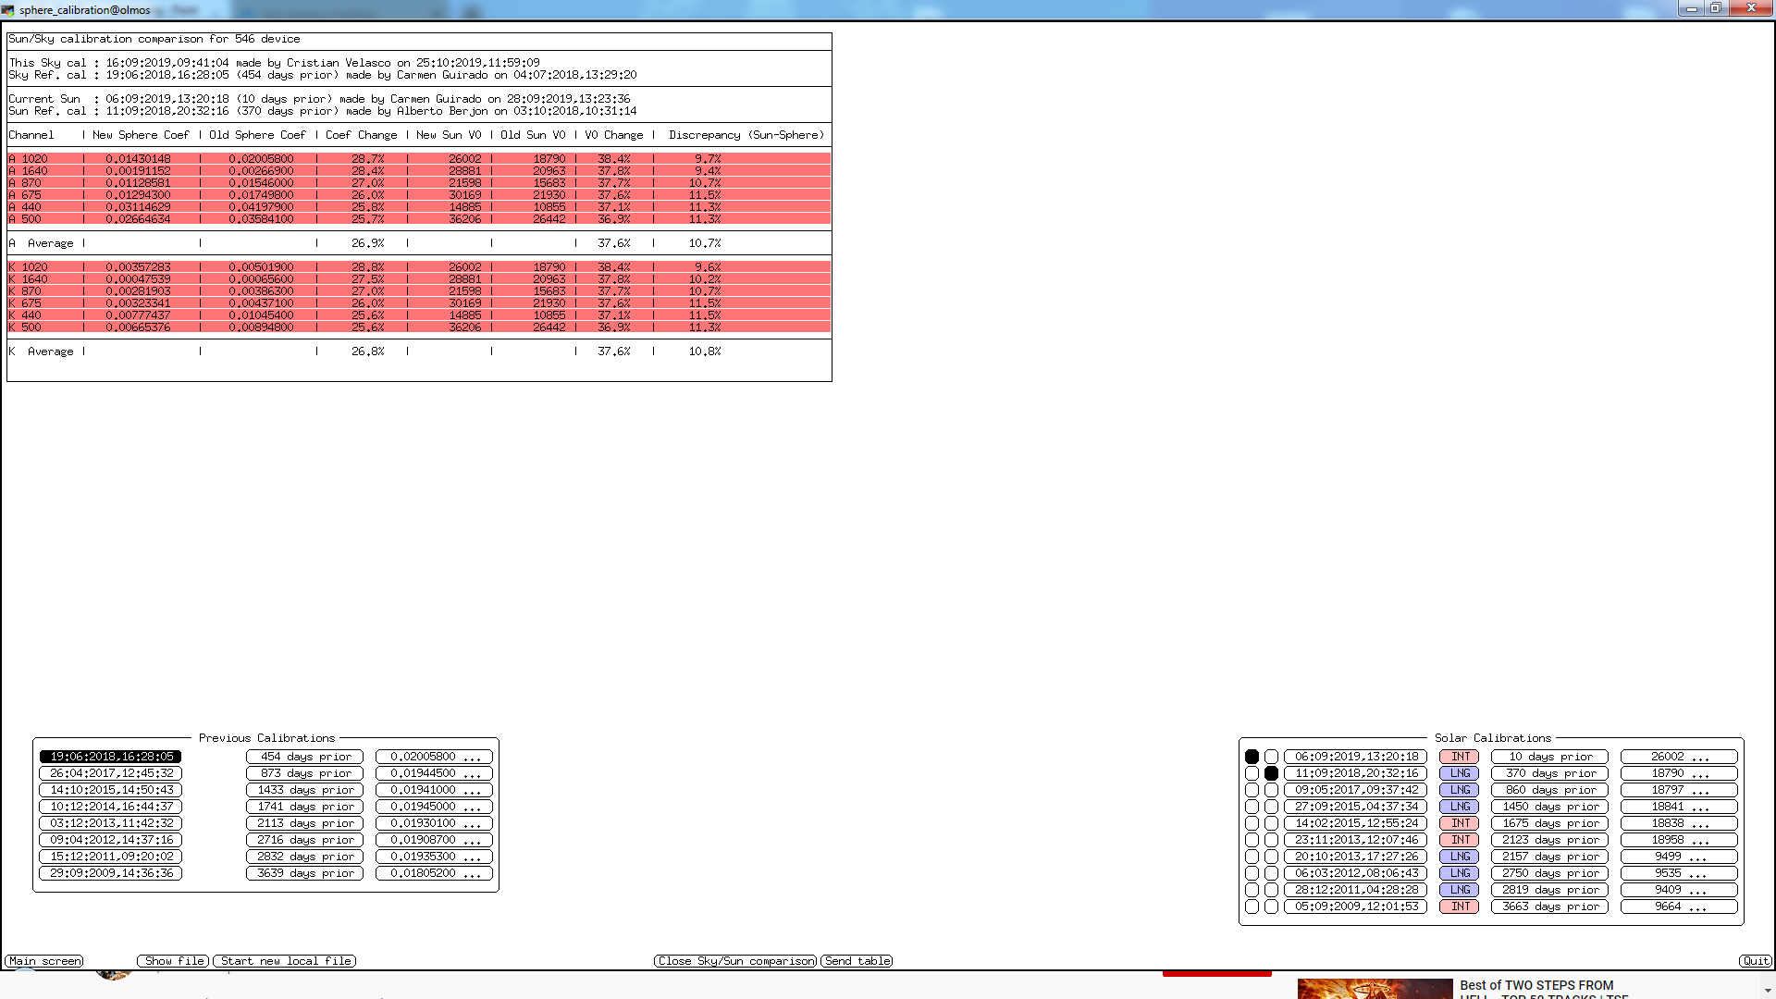
Task: Toggle second checkbox for solar calibration 27:09:2015,04:37:34
Action: point(1271,807)
